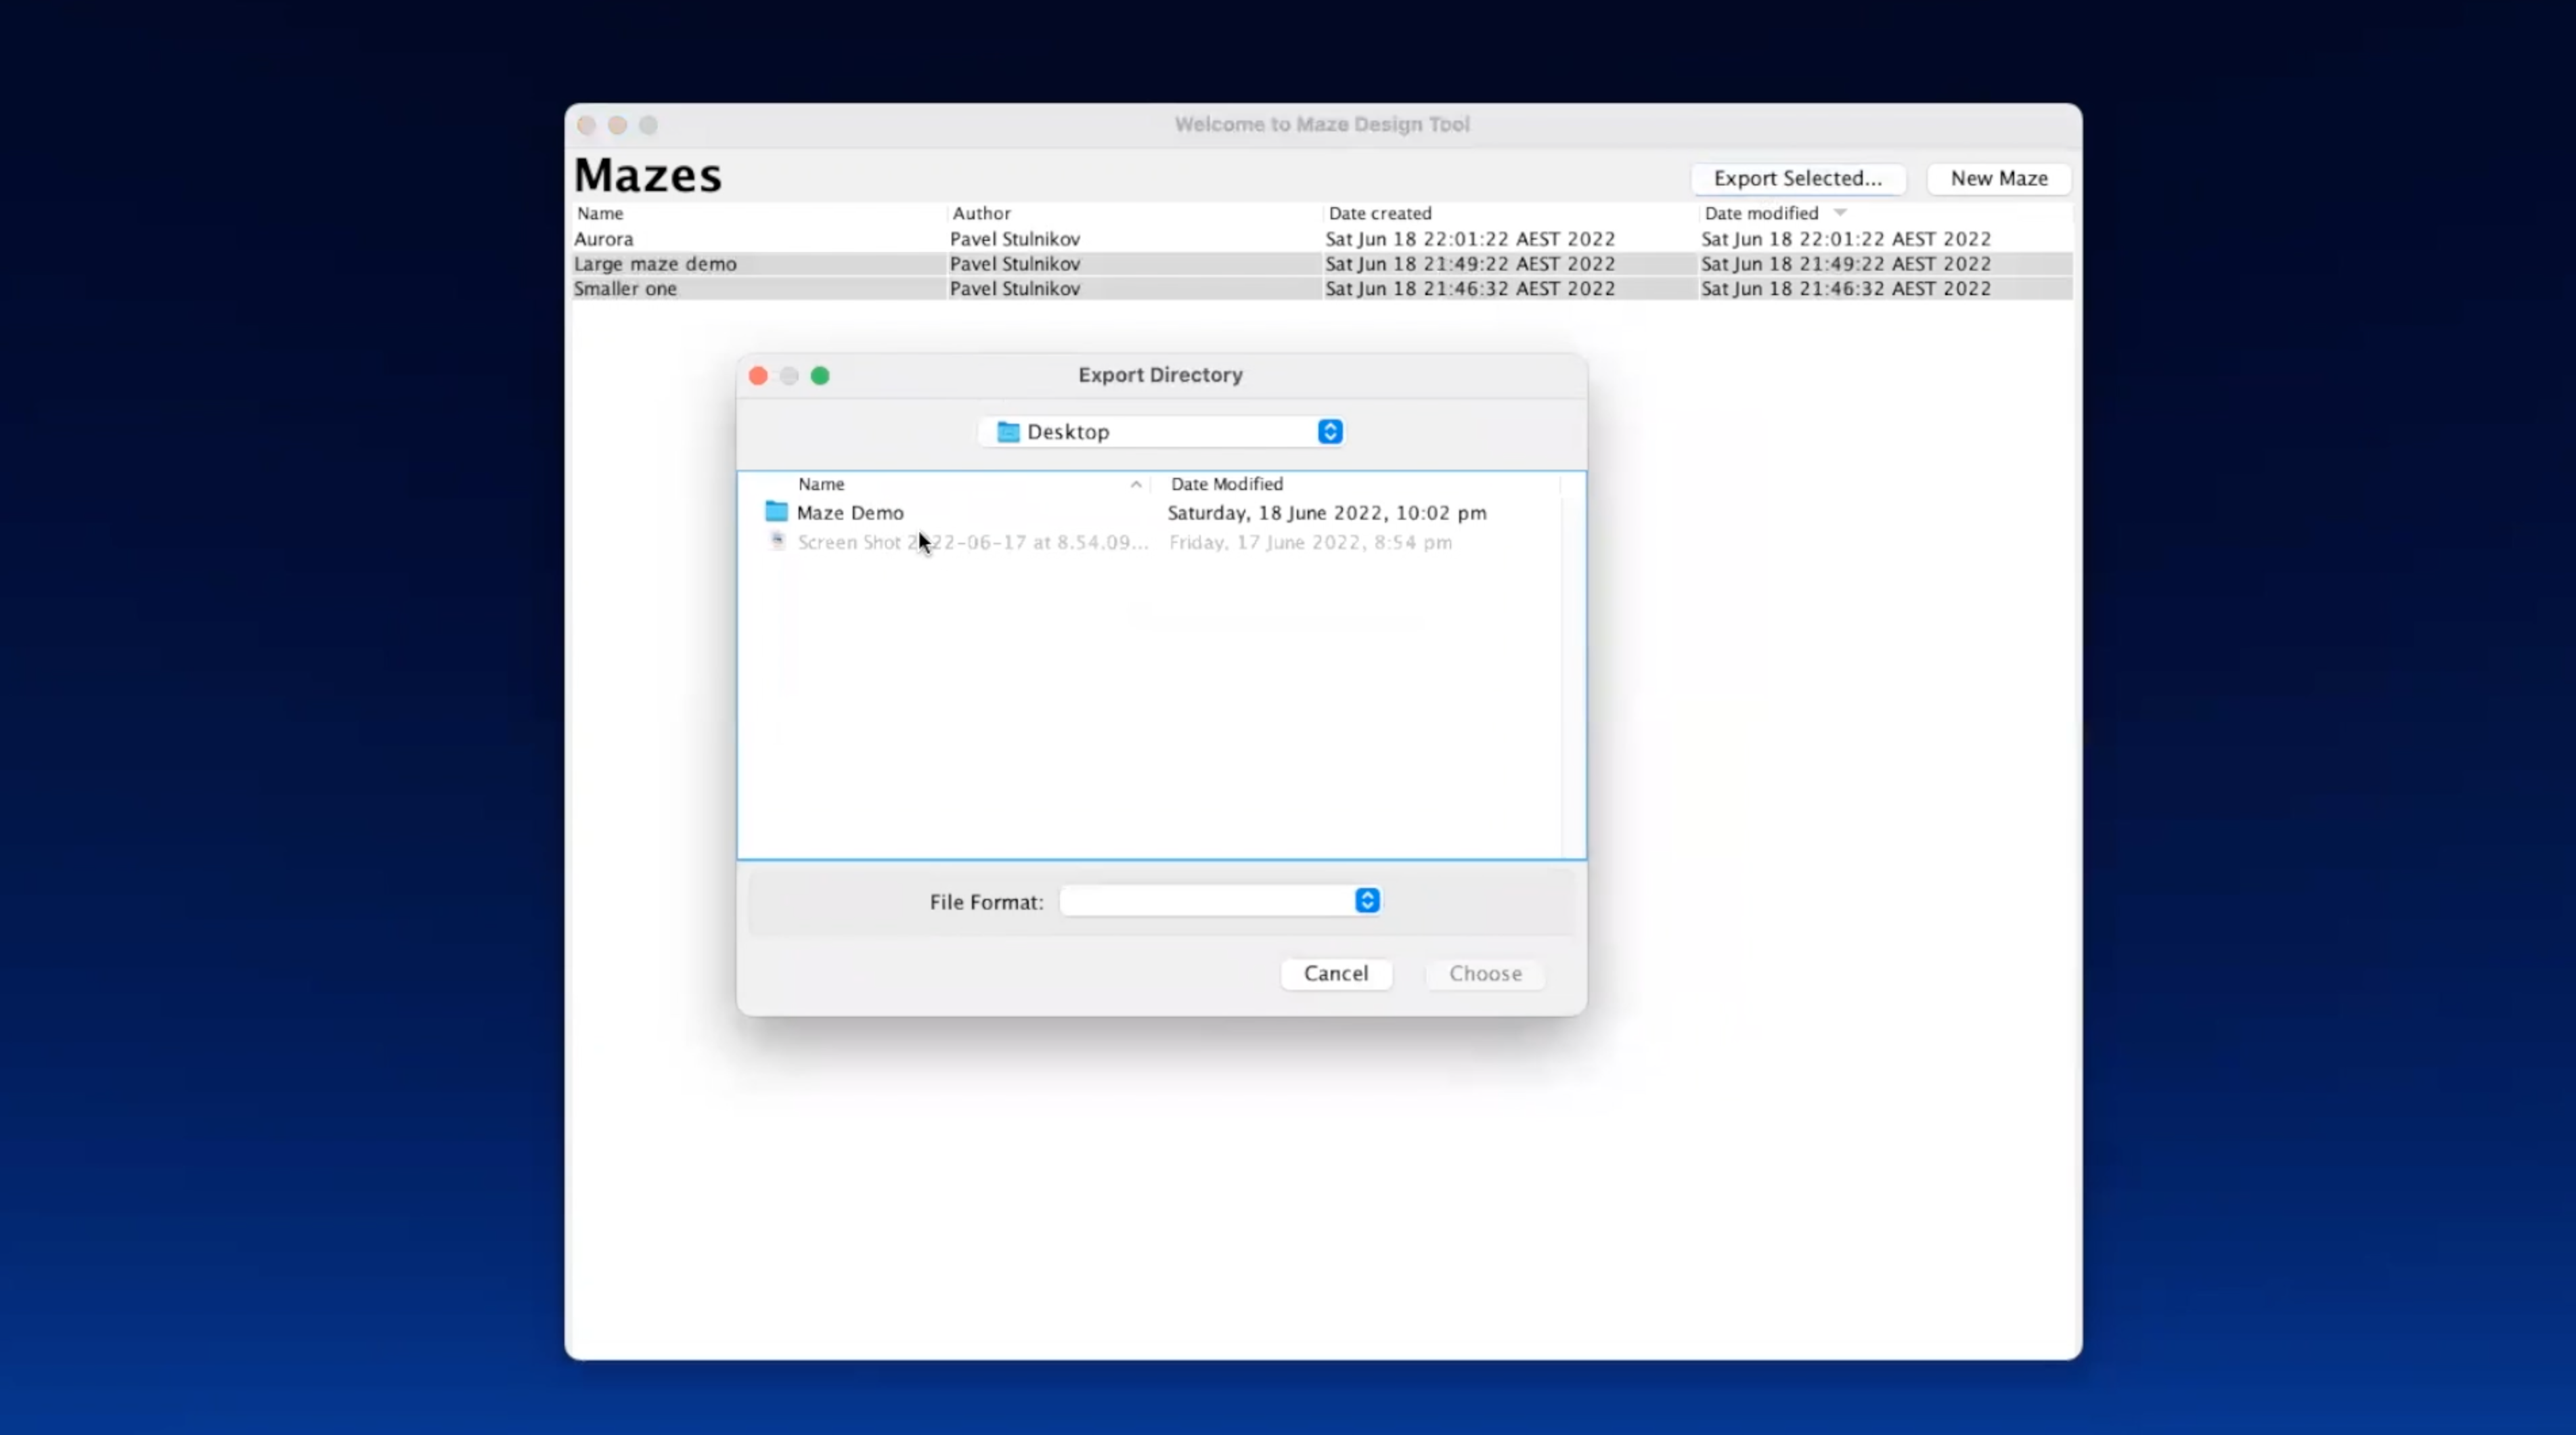Sort mazes by Date created header
Image resolution: width=2576 pixels, height=1435 pixels.
[x=1379, y=213]
